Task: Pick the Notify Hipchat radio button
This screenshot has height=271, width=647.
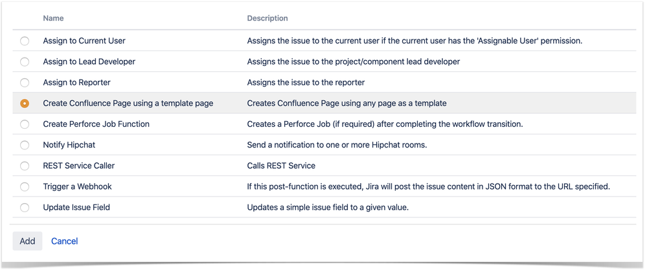Action: 25,145
